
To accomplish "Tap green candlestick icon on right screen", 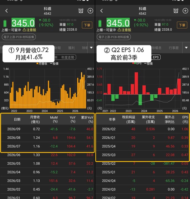I will pos(100,23).
